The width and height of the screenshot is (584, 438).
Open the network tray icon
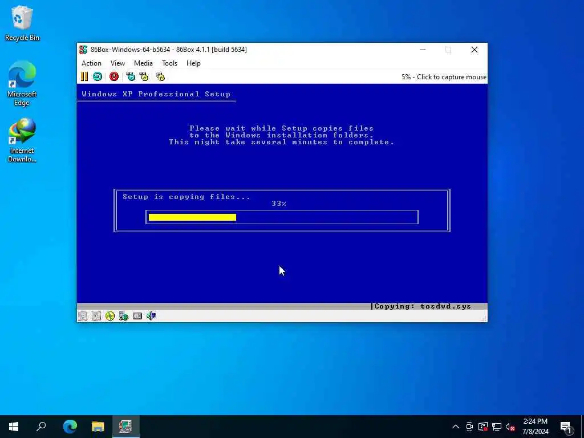497,427
